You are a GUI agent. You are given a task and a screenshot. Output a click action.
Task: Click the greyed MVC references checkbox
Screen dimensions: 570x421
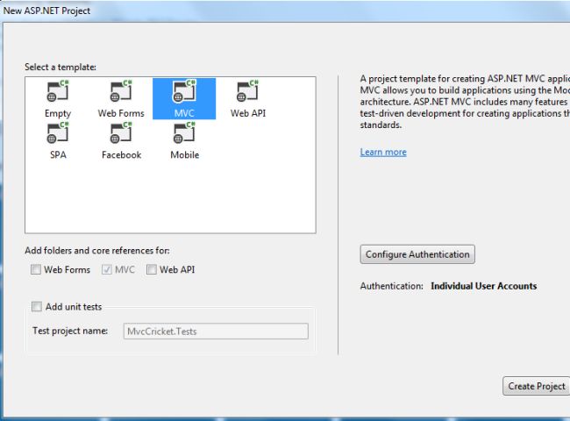click(x=106, y=269)
